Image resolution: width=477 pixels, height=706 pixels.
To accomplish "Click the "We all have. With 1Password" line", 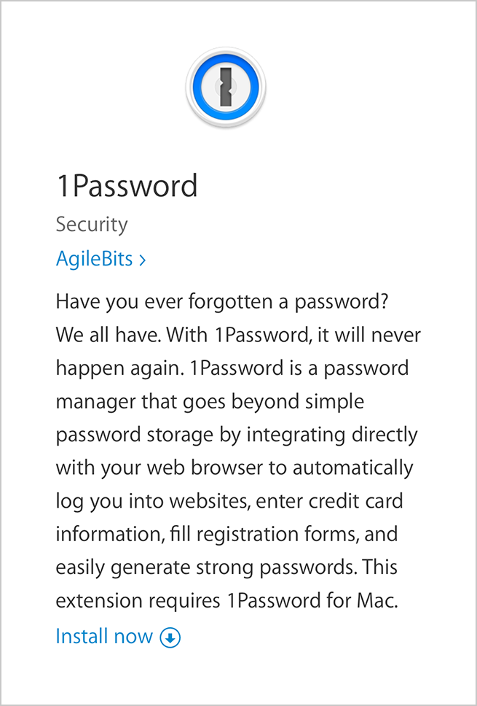I will (238, 335).
